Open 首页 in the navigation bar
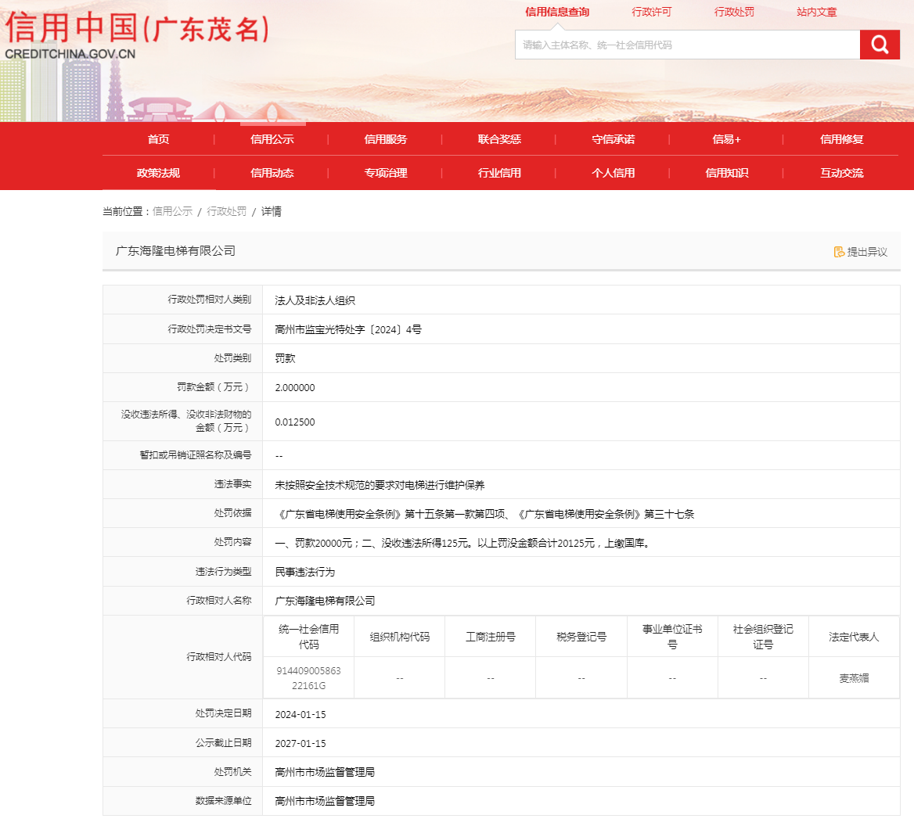914x826 pixels. tap(159, 139)
